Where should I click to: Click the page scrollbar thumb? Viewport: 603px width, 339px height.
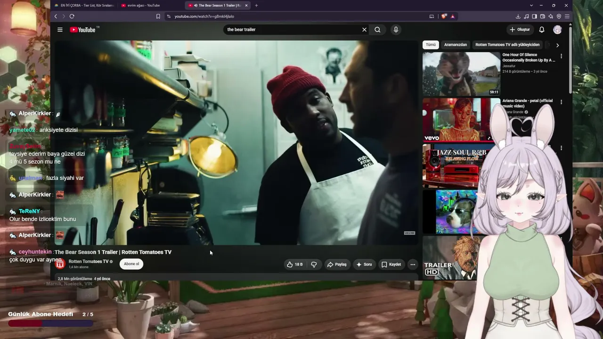570,59
